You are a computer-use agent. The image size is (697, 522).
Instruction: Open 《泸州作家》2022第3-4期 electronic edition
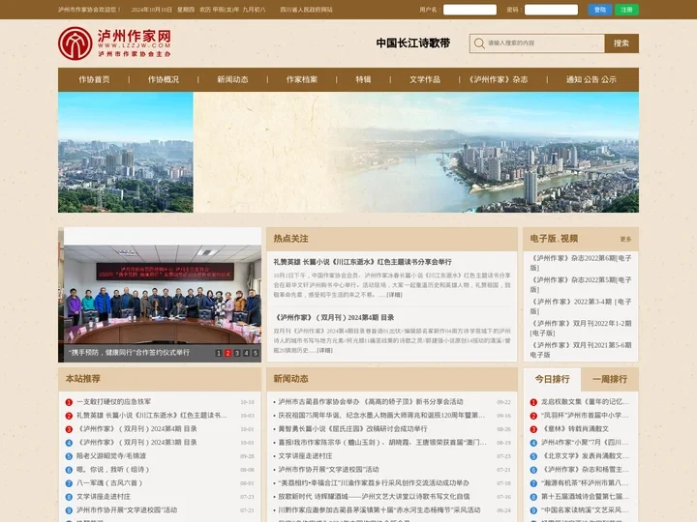click(581, 306)
